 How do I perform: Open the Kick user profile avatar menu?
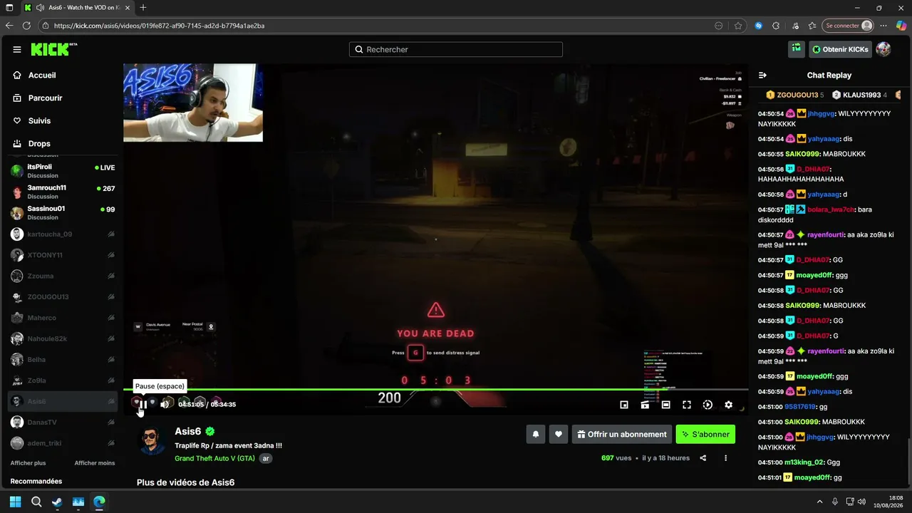[x=883, y=49]
